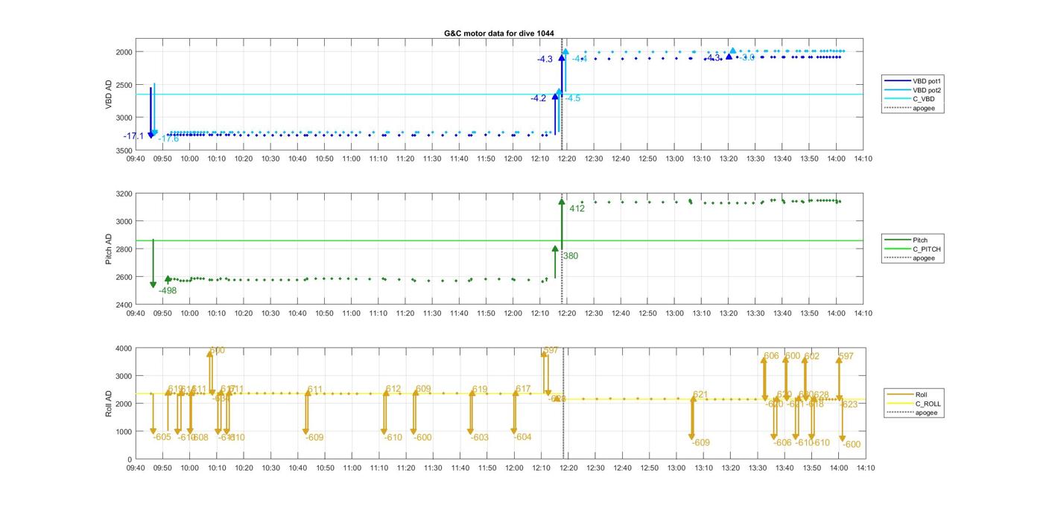Click the '2500' tick on the VBD axis
The width and height of the screenshot is (1043, 516).
click(122, 85)
